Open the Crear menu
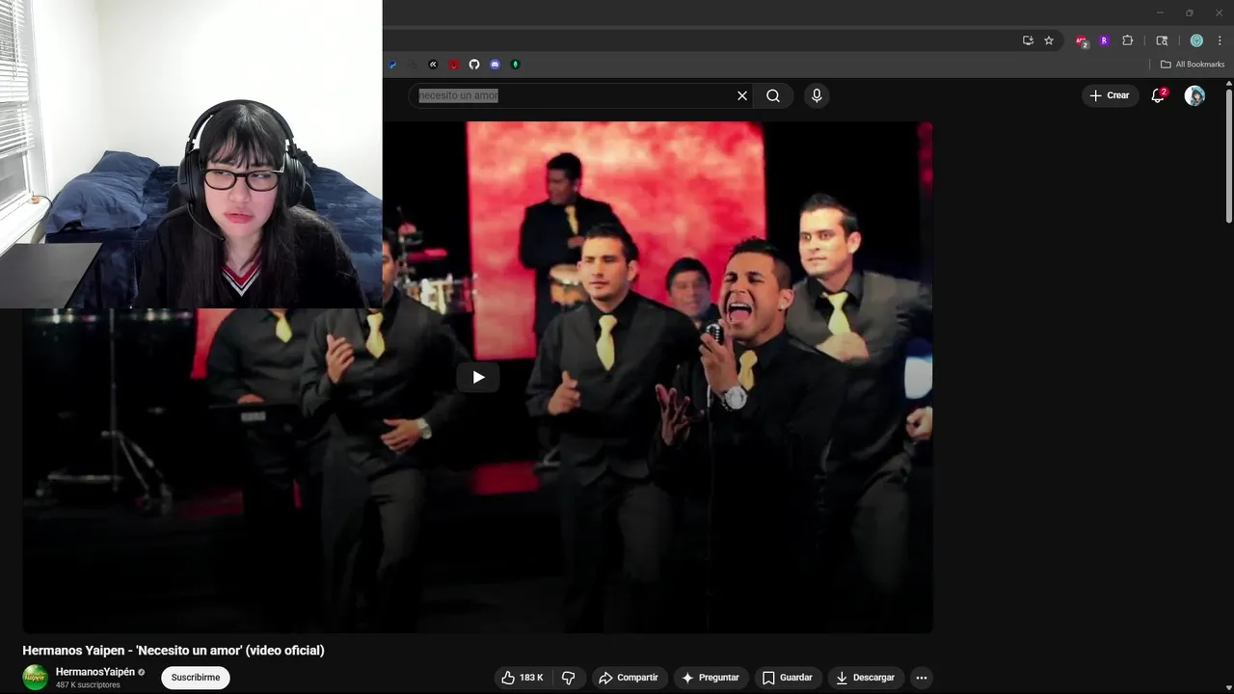This screenshot has width=1234, height=694. point(1110,95)
